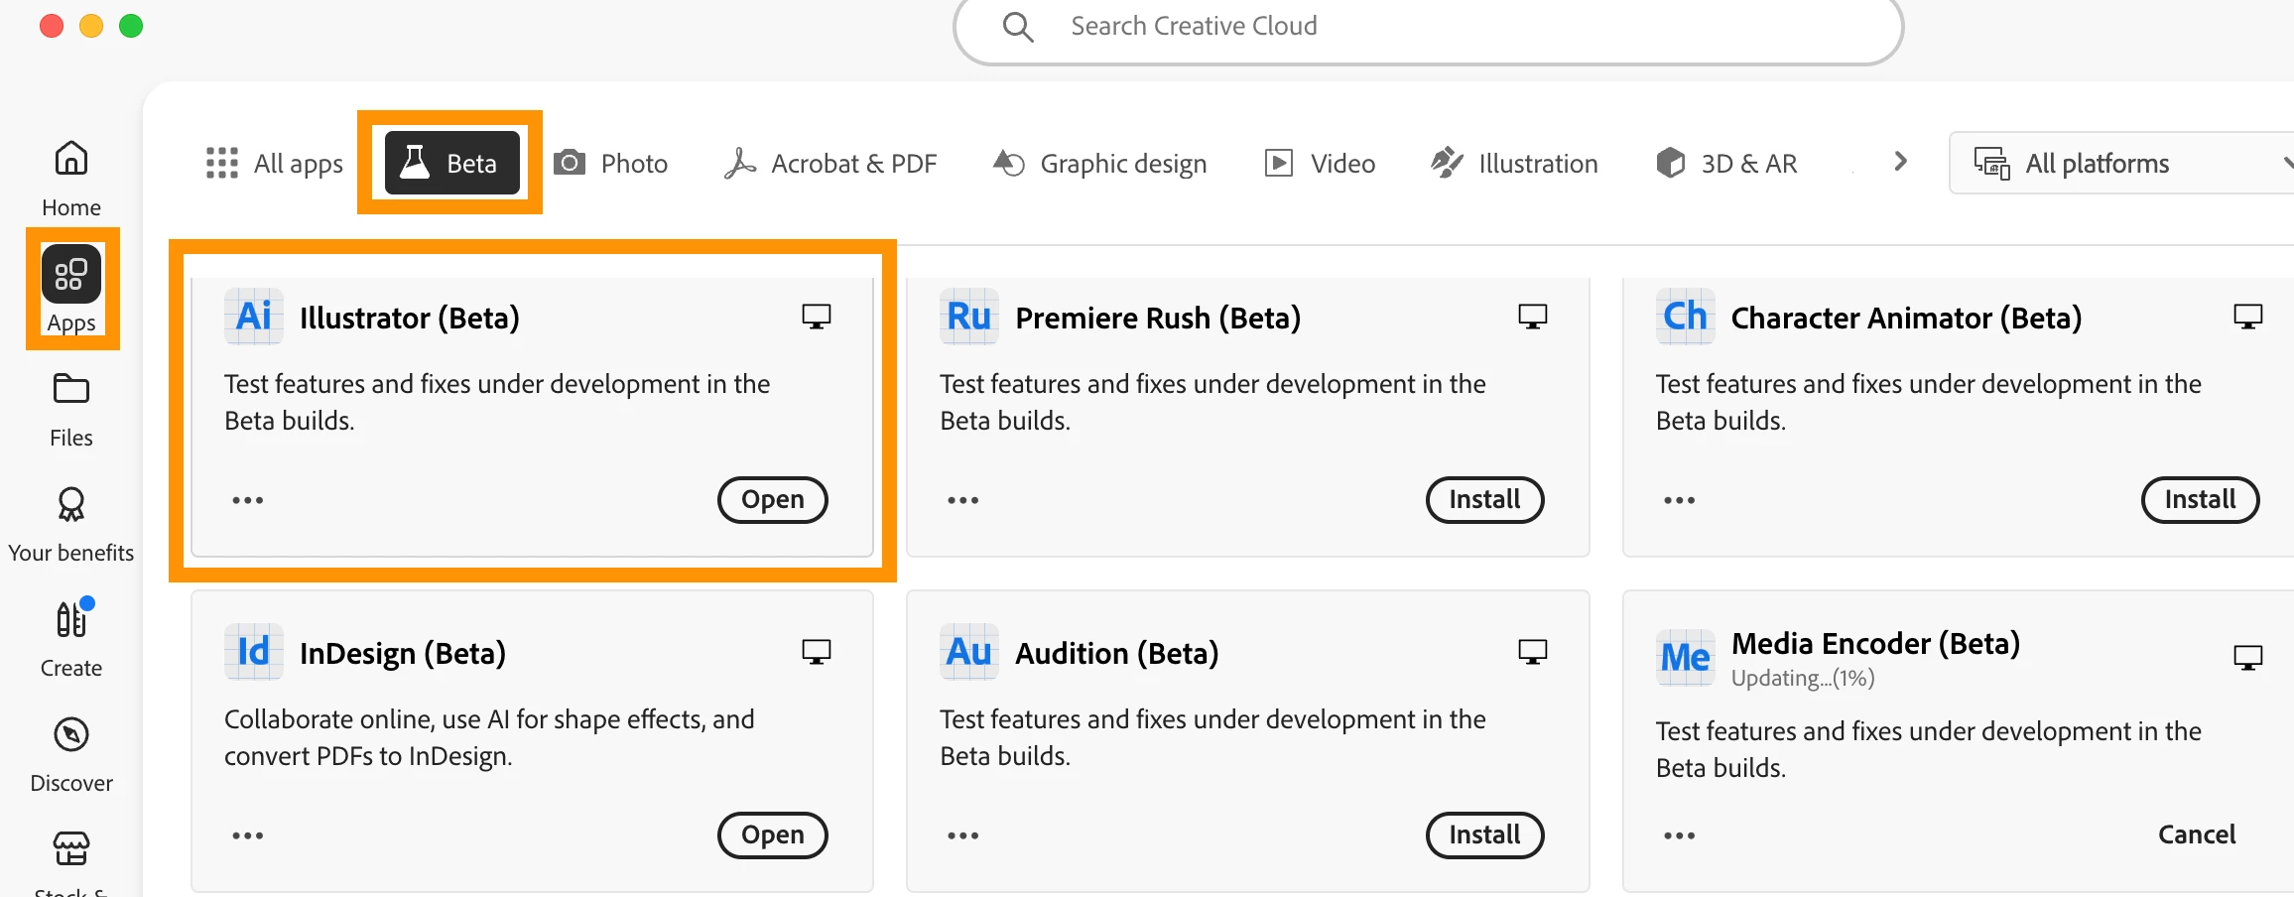
Task: Click desktop platform icon on Audition (Beta) card
Action: click(x=1533, y=652)
